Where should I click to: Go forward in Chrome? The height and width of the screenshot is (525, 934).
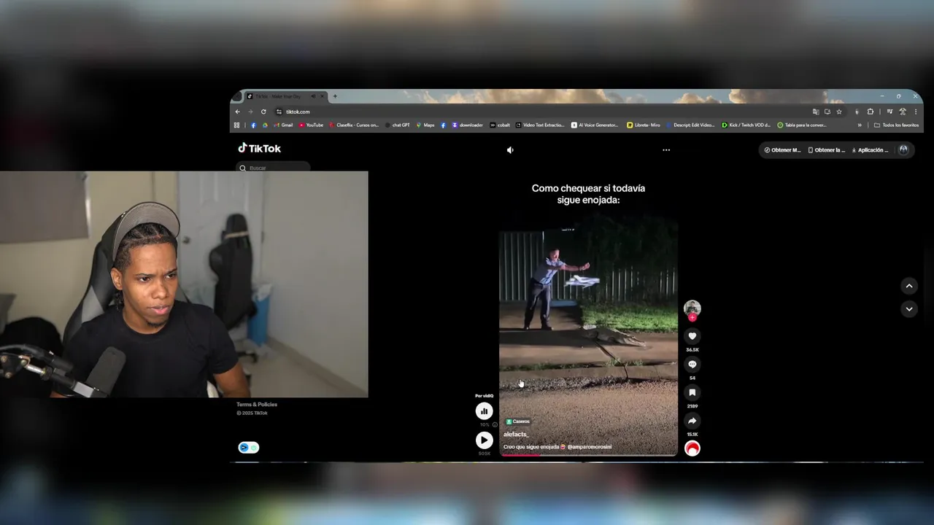click(x=250, y=112)
